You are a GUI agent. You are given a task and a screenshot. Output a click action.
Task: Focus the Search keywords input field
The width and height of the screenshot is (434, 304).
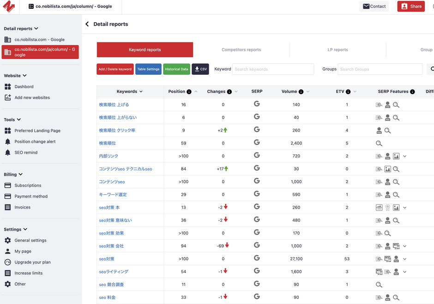pyautogui.click(x=273, y=69)
